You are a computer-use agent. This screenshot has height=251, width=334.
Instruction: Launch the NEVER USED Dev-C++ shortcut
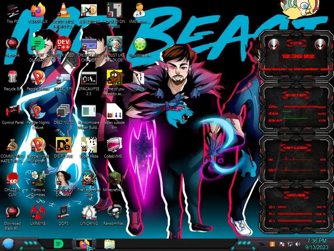pyautogui.click(x=64, y=44)
